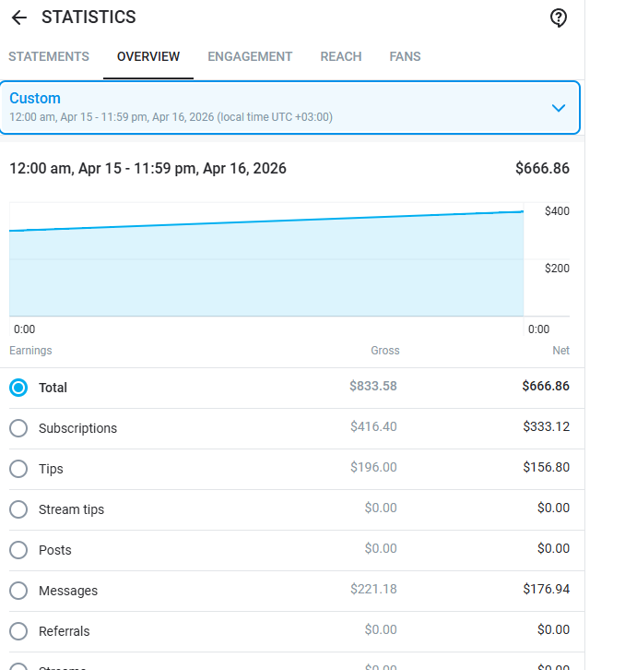
Task: Click the total $666.86 above the chart
Action: pyautogui.click(x=542, y=168)
